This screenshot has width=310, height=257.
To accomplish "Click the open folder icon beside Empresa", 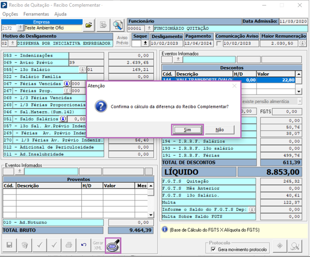I will (x=89, y=25).
